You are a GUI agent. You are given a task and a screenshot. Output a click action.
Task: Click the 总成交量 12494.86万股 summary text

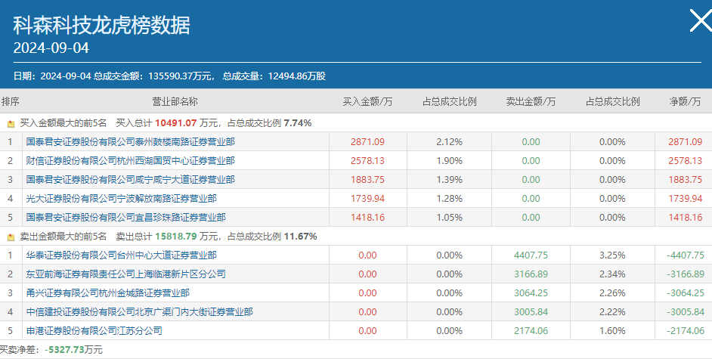(274, 76)
